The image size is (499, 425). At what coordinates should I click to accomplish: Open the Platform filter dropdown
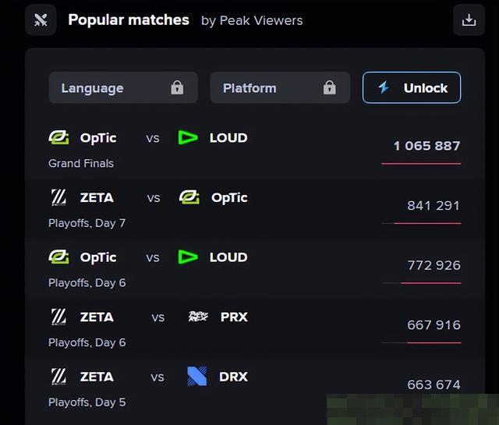(280, 87)
